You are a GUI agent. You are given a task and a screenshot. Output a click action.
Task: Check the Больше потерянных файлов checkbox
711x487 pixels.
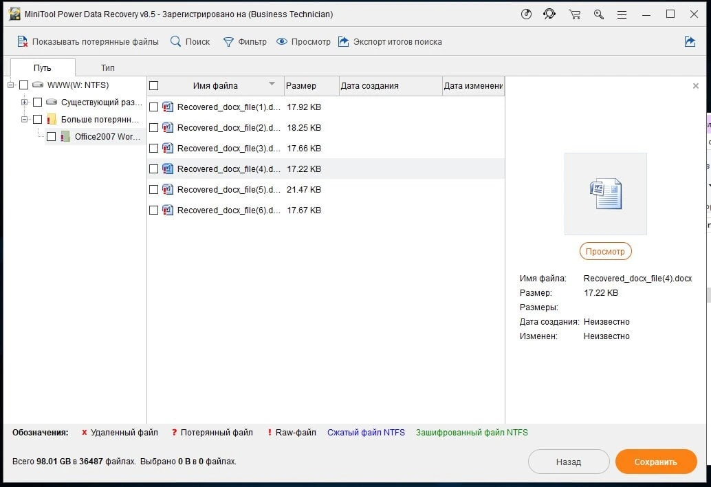[38, 119]
